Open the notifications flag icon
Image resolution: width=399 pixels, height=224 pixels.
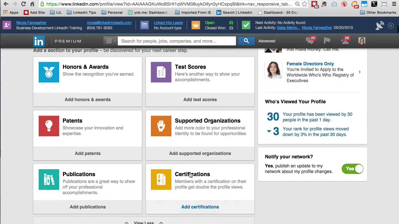[x=327, y=41]
